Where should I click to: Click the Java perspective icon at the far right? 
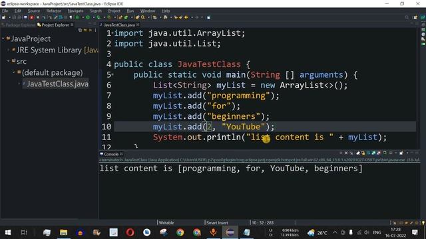coord(423,17)
